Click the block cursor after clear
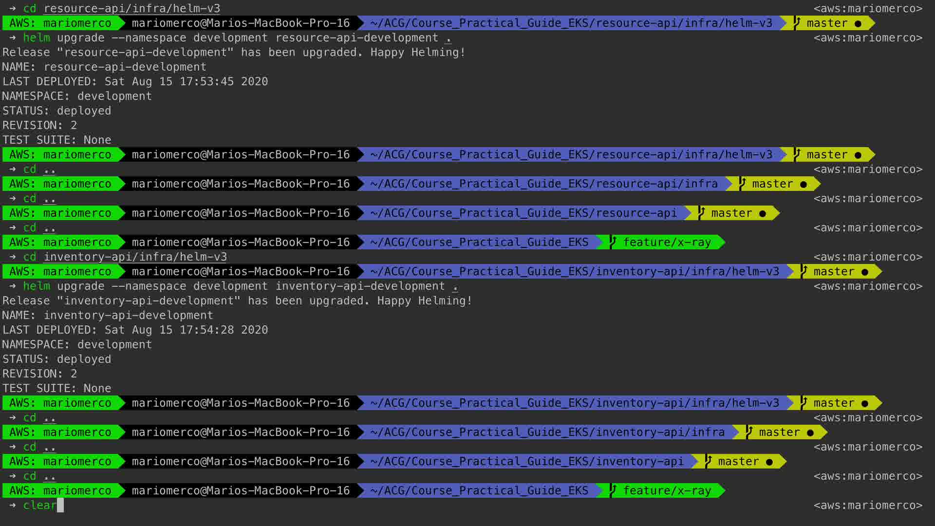The height and width of the screenshot is (526, 935). coord(60,505)
